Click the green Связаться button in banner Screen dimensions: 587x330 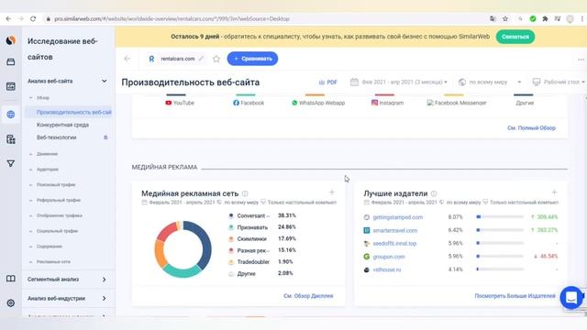coord(515,37)
